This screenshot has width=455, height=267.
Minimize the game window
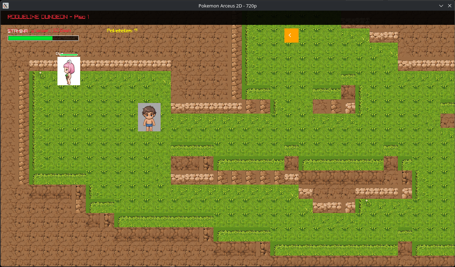[441, 6]
